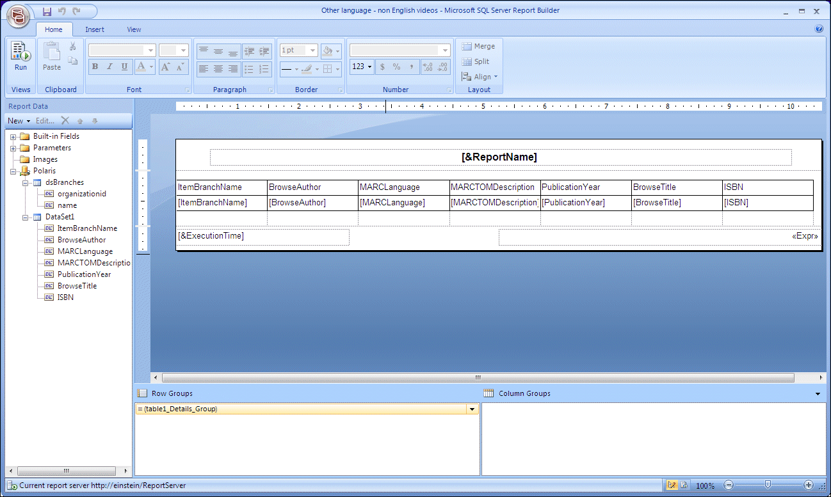The width and height of the screenshot is (831, 497).
Task: Save the report from quick access toolbar
Action: pos(47,12)
